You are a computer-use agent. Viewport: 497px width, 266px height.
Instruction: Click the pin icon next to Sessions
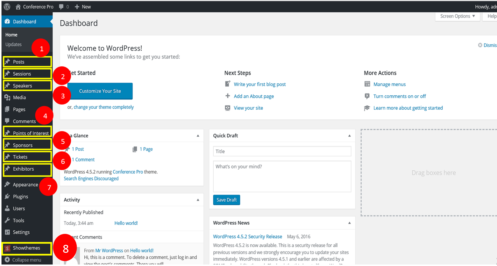click(7, 74)
